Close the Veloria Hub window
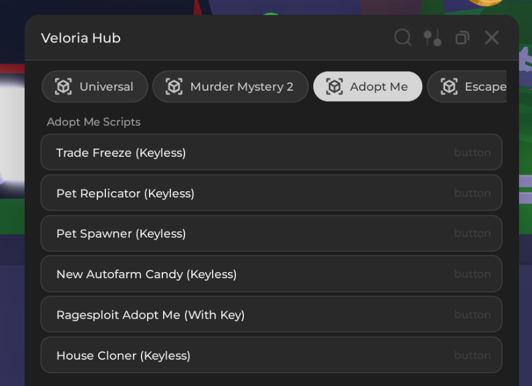The height and width of the screenshot is (386, 532). coord(492,37)
